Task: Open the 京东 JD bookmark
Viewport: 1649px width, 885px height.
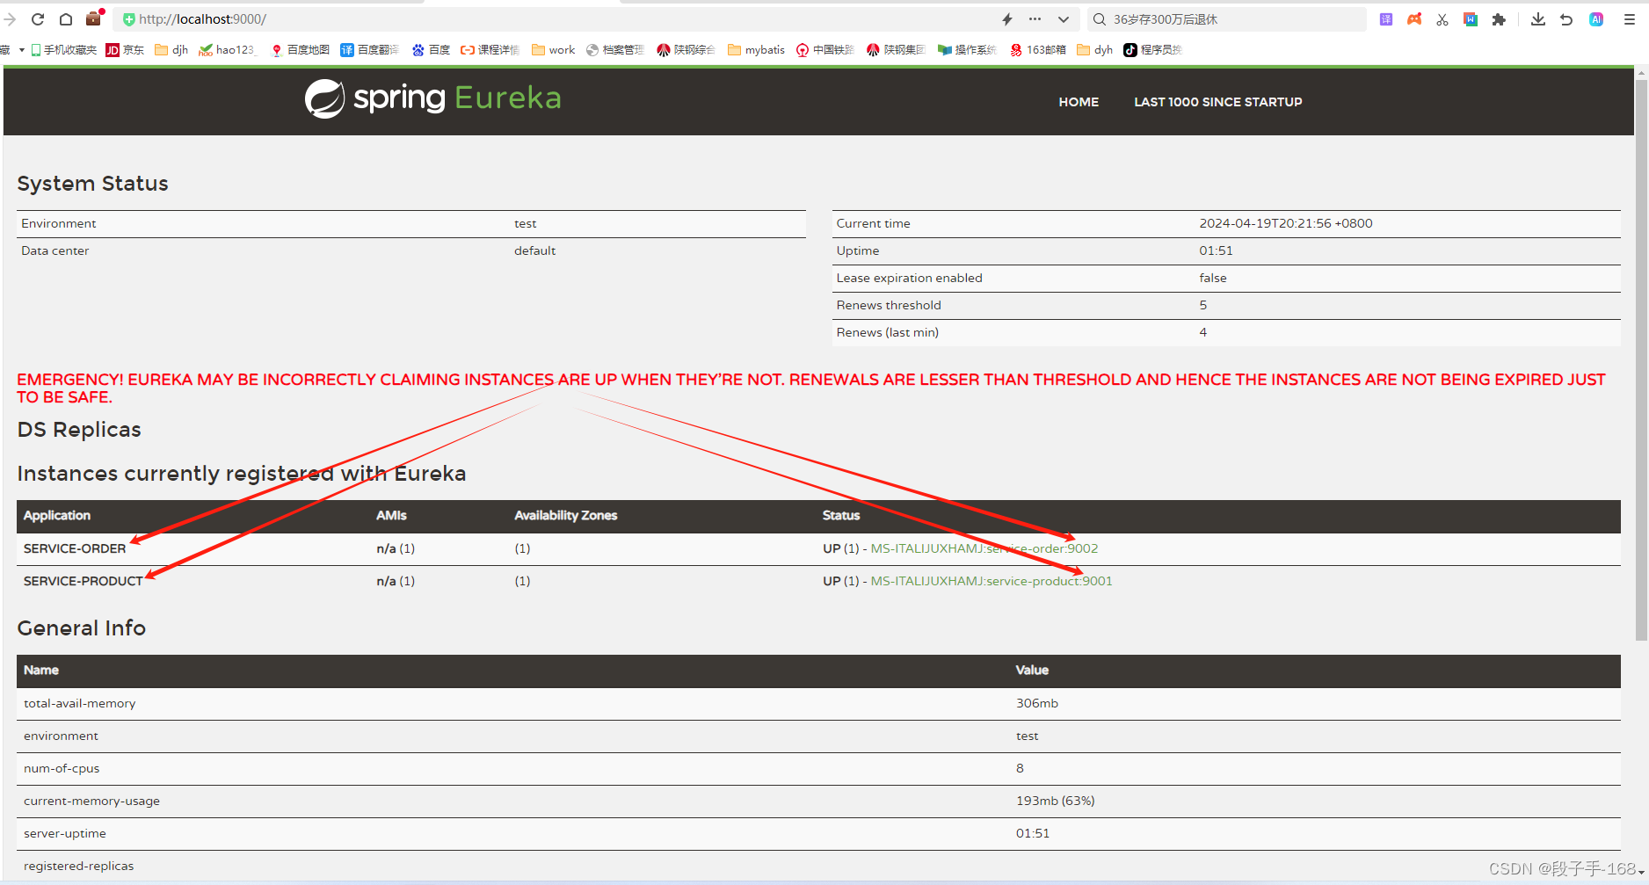Action: (125, 50)
